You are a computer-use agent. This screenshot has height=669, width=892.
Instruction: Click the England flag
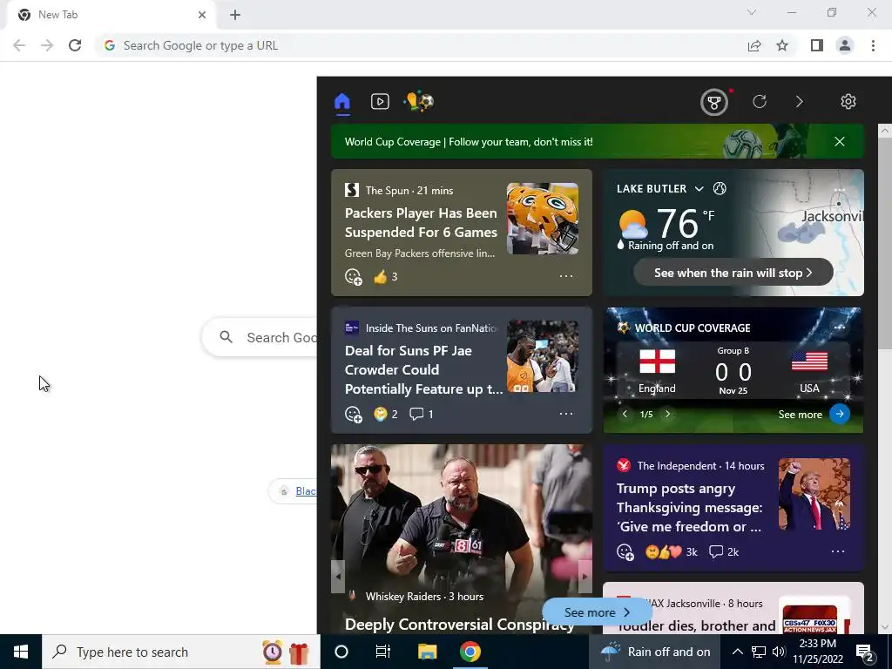657,362
